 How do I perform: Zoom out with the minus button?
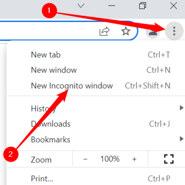pyautogui.click(x=85, y=159)
